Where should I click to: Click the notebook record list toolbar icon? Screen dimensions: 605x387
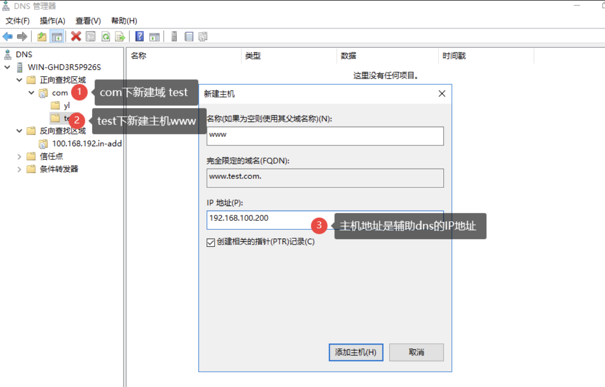pyautogui.click(x=189, y=36)
